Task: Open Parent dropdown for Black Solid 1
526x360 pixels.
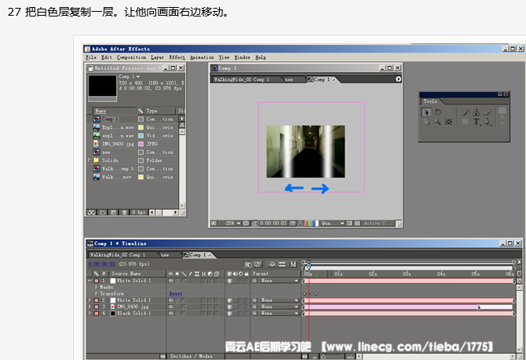Action: pyautogui.click(x=279, y=314)
